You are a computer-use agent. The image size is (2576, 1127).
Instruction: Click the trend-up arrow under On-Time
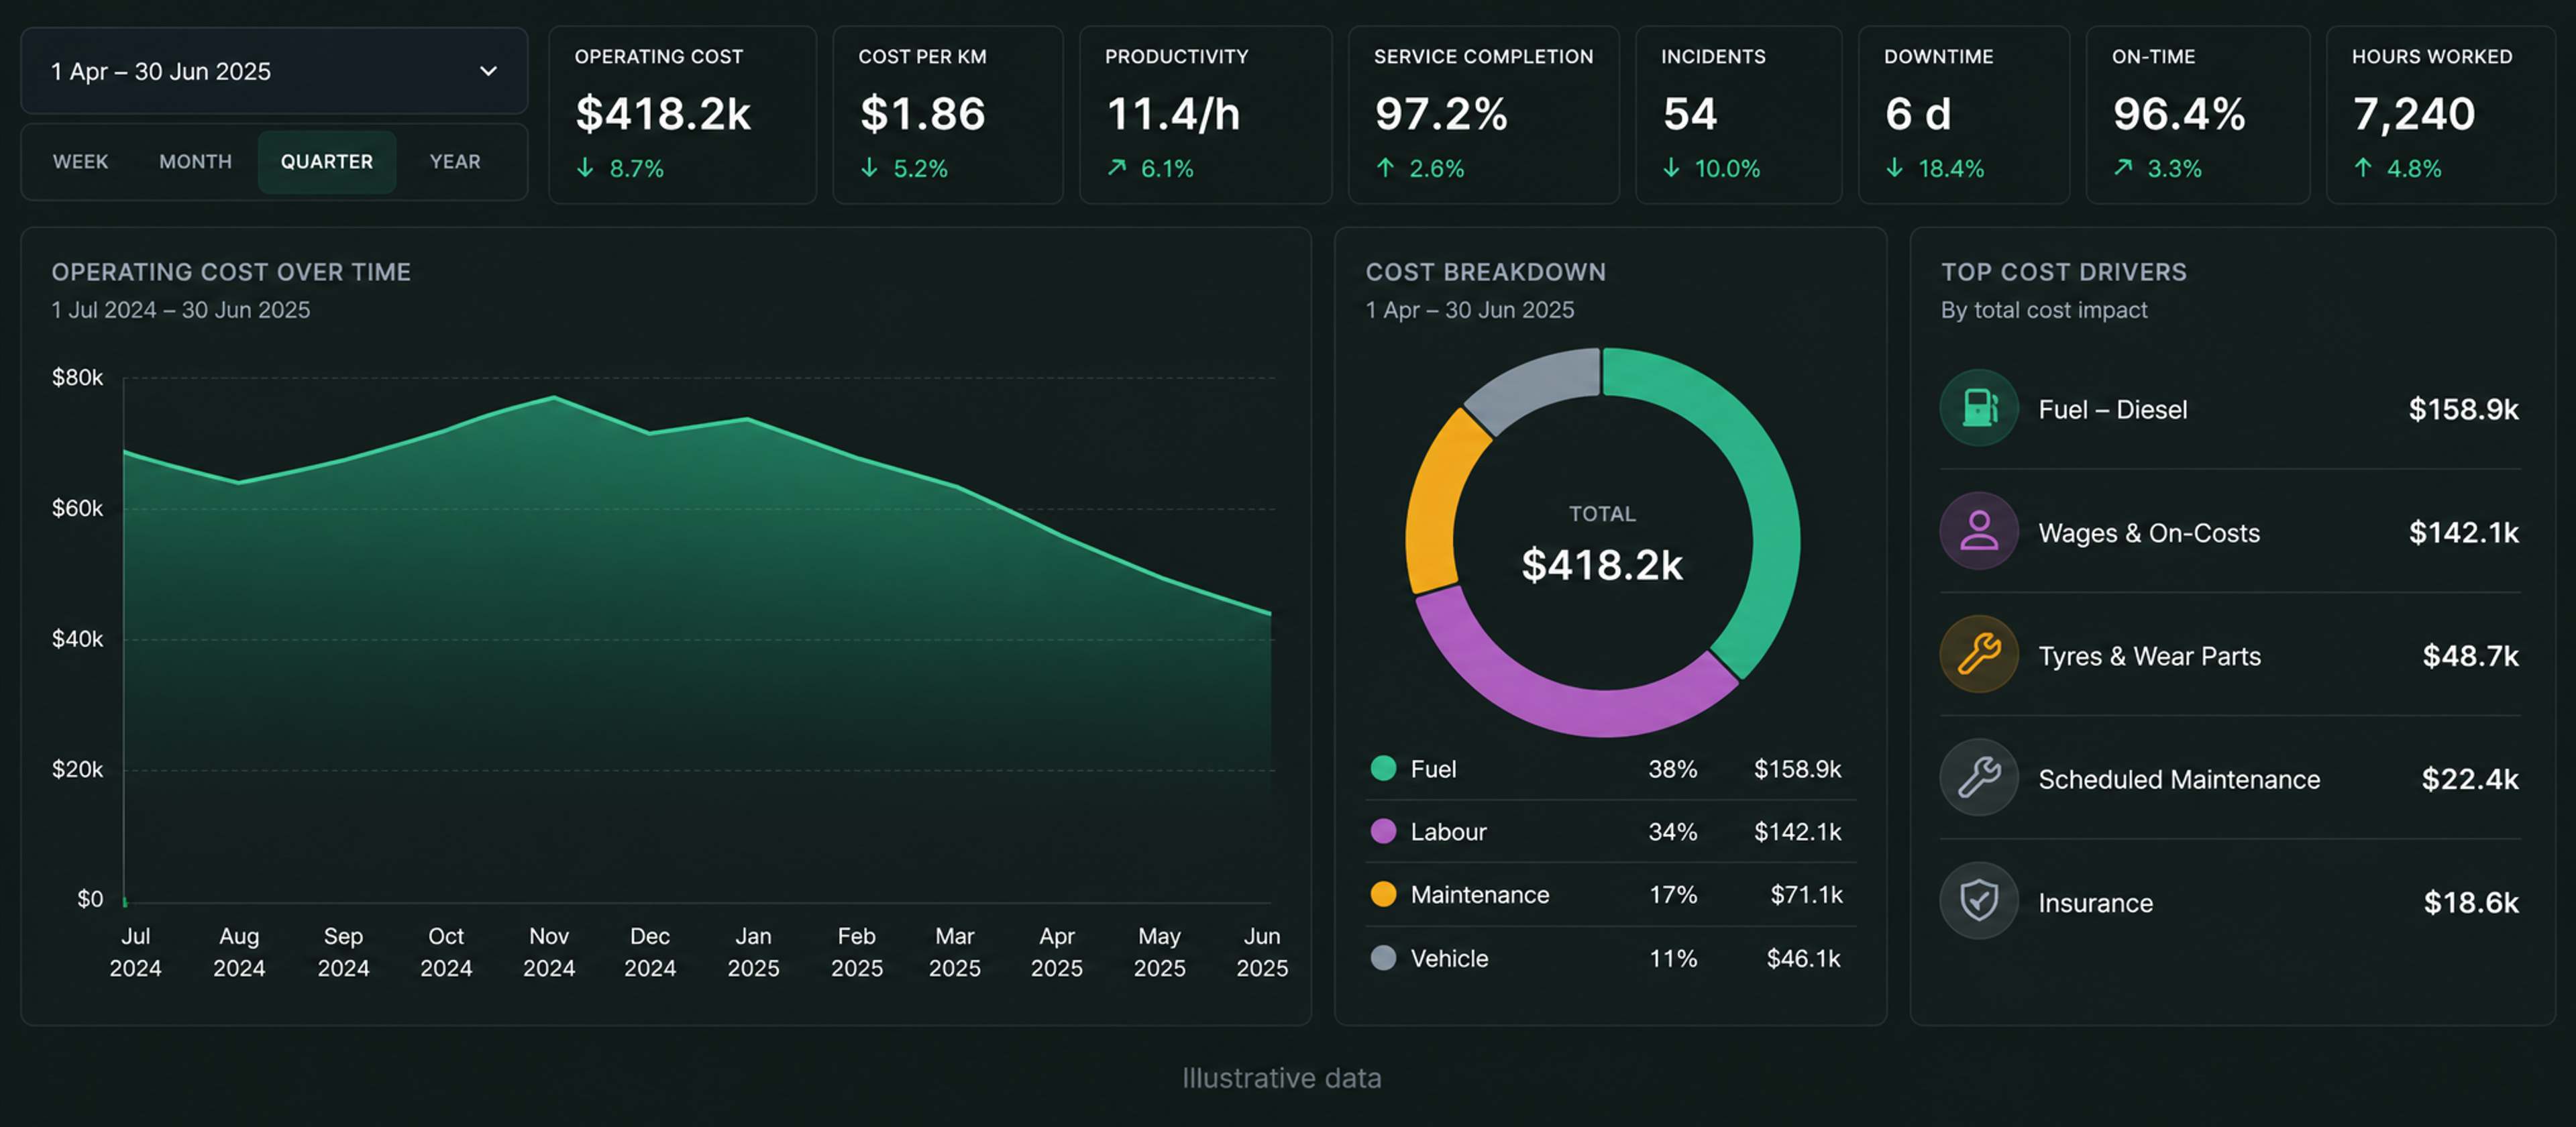click(2123, 168)
